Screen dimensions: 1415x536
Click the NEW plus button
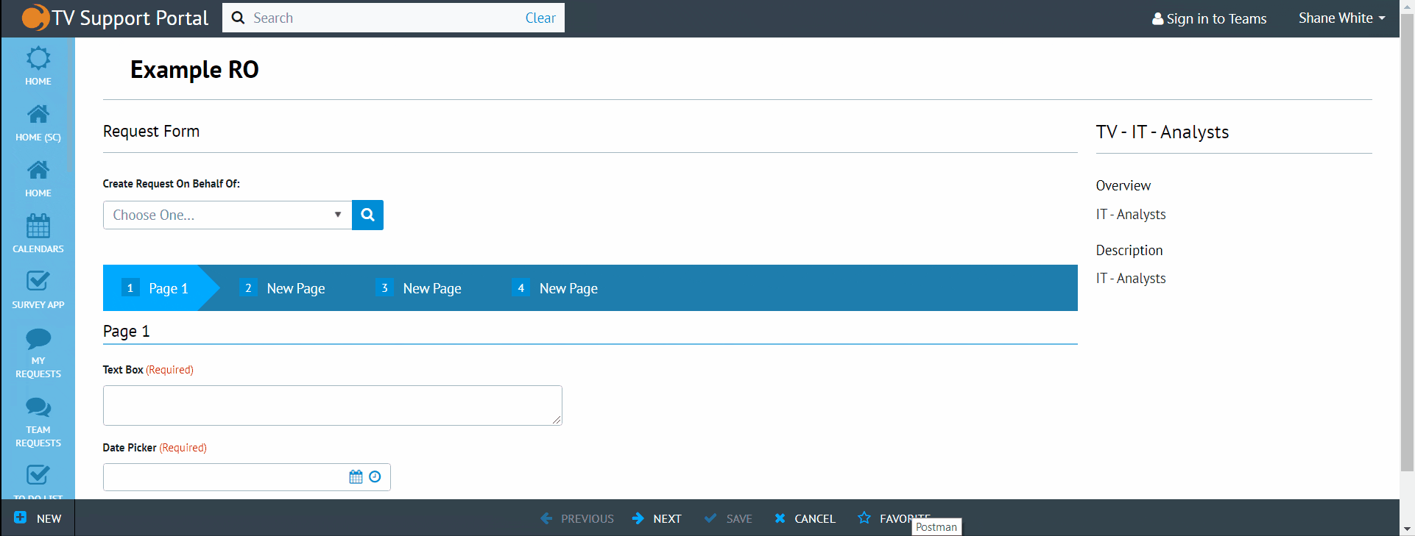(38, 518)
